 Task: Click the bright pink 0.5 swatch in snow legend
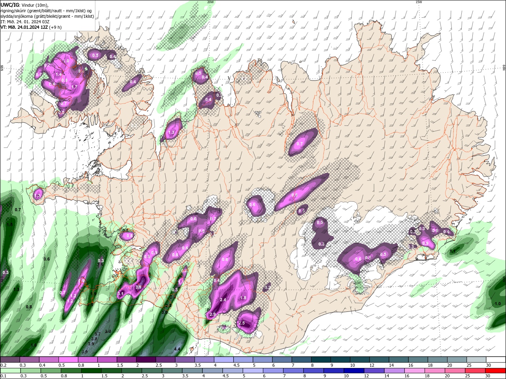pos(68,360)
